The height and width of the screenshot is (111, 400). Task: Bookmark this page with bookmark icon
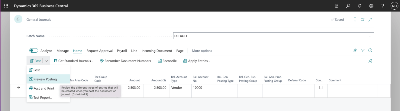click(355, 20)
